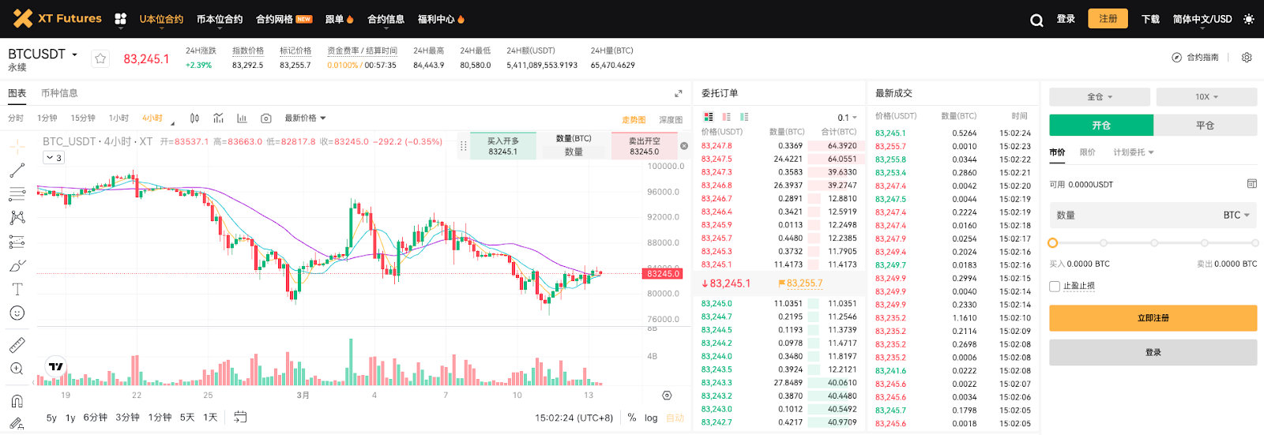1264x435 pixels.
Task: Open chart indicators icon
Action: coord(218,118)
